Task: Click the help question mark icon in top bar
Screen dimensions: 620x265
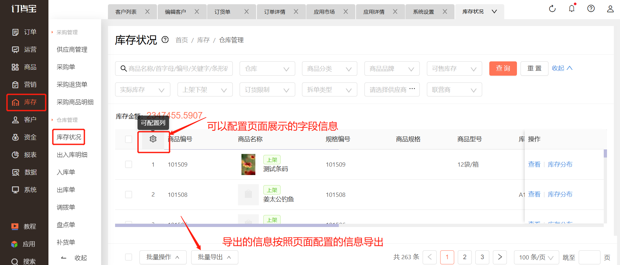Action: [x=591, y=9]
